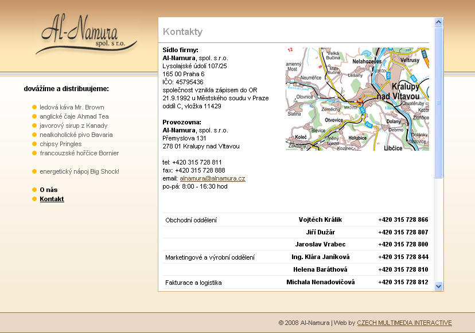Screen dimensions: 475x333
Task: Open anglické čaje Ahmad Tea link
Action: point(74,116)
